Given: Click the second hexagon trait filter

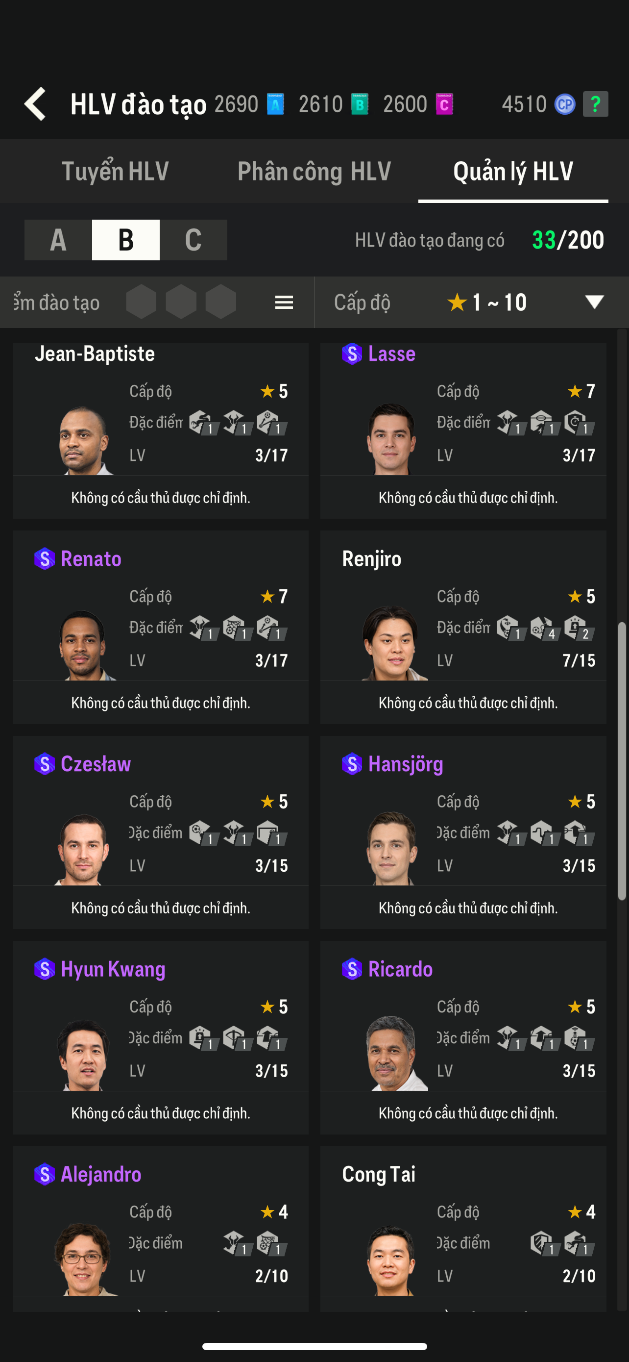Looking at the screenshot, I should click(x=181, y=302).
